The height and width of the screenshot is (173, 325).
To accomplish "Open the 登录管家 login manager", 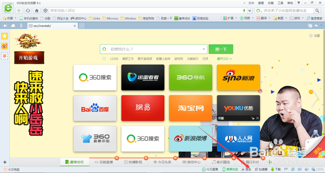I will (x=314, y=18).
